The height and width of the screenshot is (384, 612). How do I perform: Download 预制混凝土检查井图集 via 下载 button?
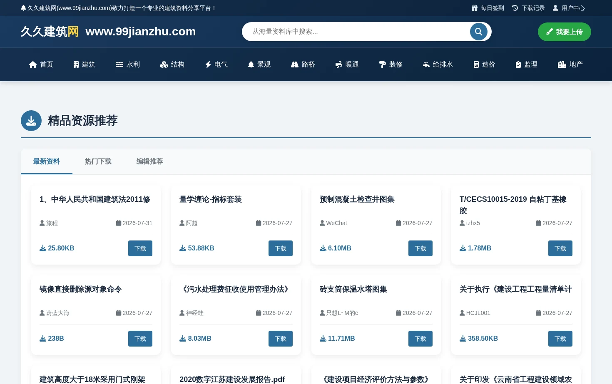click(x=420, y=248)
